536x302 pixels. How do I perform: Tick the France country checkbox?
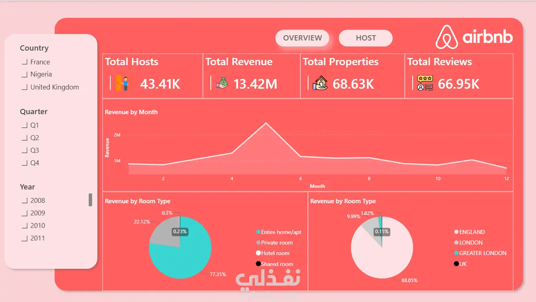[24, 62]
